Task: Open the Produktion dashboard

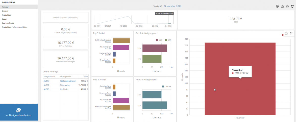Action: pos(19,15)
